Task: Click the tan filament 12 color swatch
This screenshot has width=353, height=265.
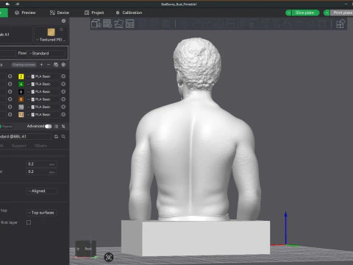Action: coord(21,114)
